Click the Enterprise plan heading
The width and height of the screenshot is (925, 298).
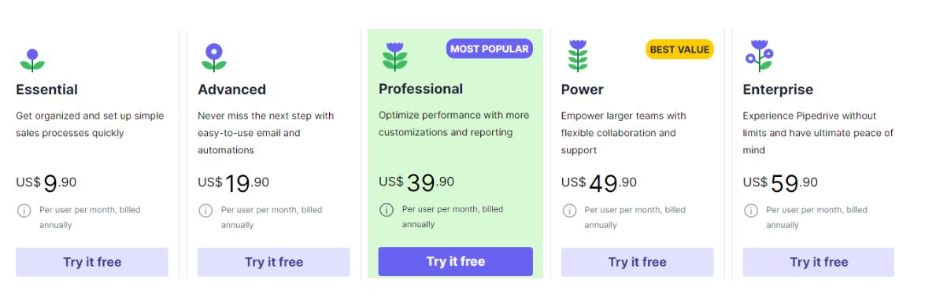778,90
